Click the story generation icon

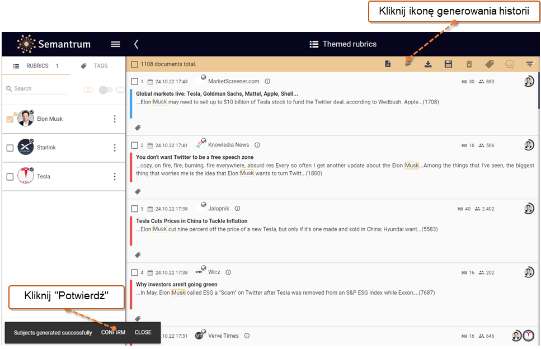click(x=408, y=64)
